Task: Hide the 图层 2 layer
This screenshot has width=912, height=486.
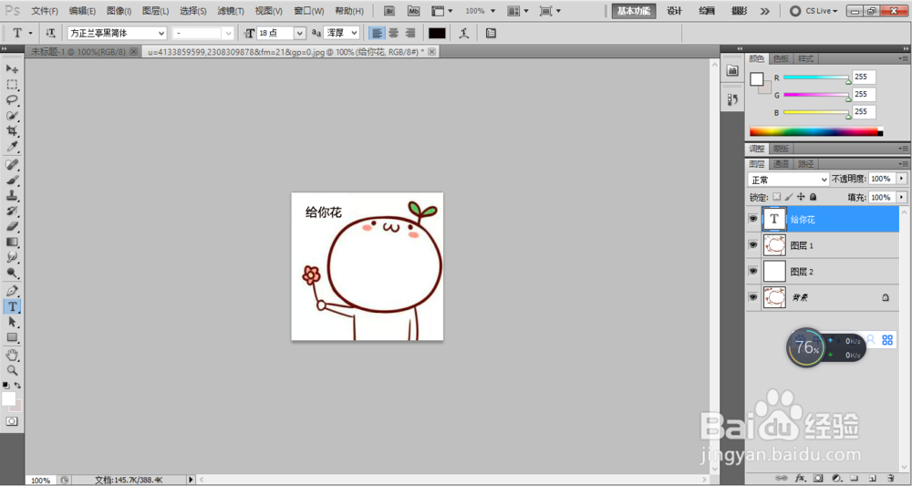Action: [752, 271]
